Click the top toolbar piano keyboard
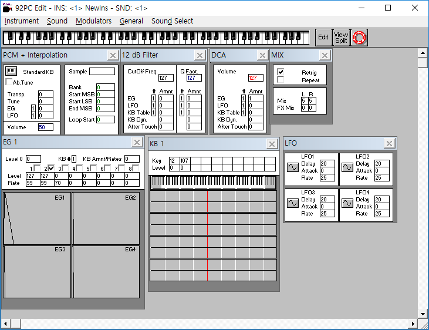The width and height of the screenshot is (429, 330). [x=156, y=38]
